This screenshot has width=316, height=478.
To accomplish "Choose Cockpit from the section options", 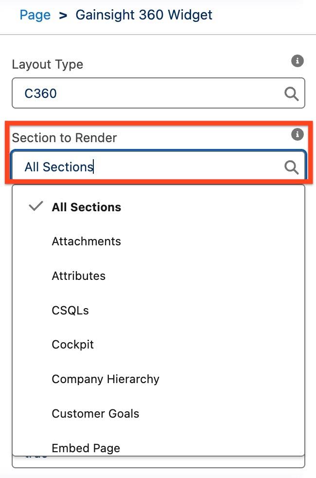I will click(x=72, y=345).
